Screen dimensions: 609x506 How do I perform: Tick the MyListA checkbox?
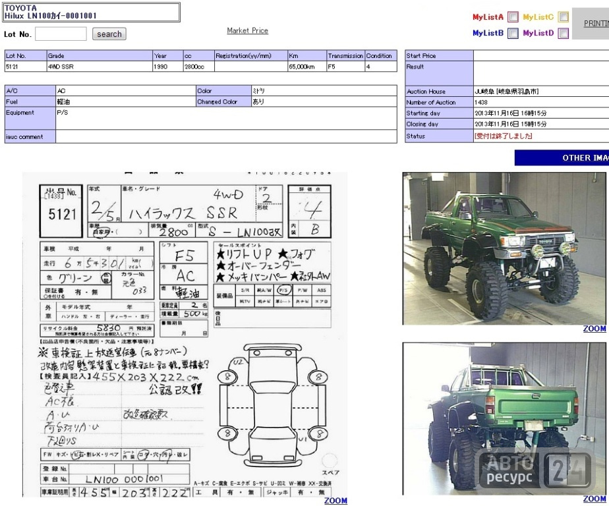coord(513,16)
